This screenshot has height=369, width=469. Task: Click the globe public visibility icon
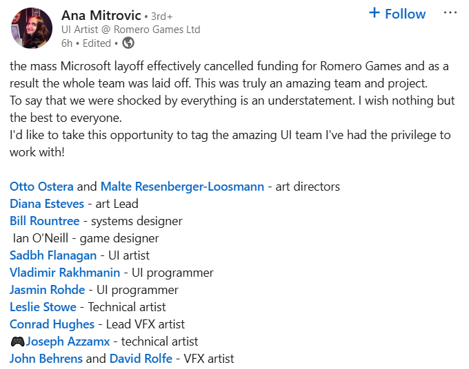click(x=128, y=43)
